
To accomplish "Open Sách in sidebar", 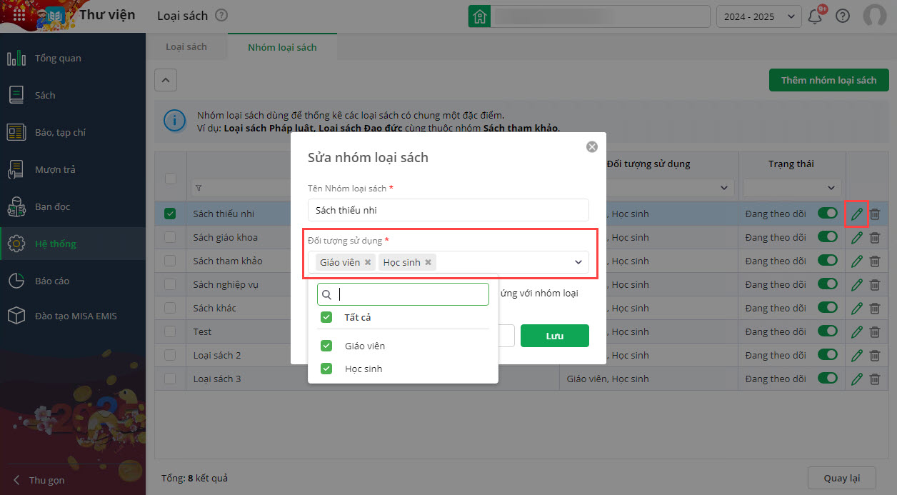I will click(73, 95).
